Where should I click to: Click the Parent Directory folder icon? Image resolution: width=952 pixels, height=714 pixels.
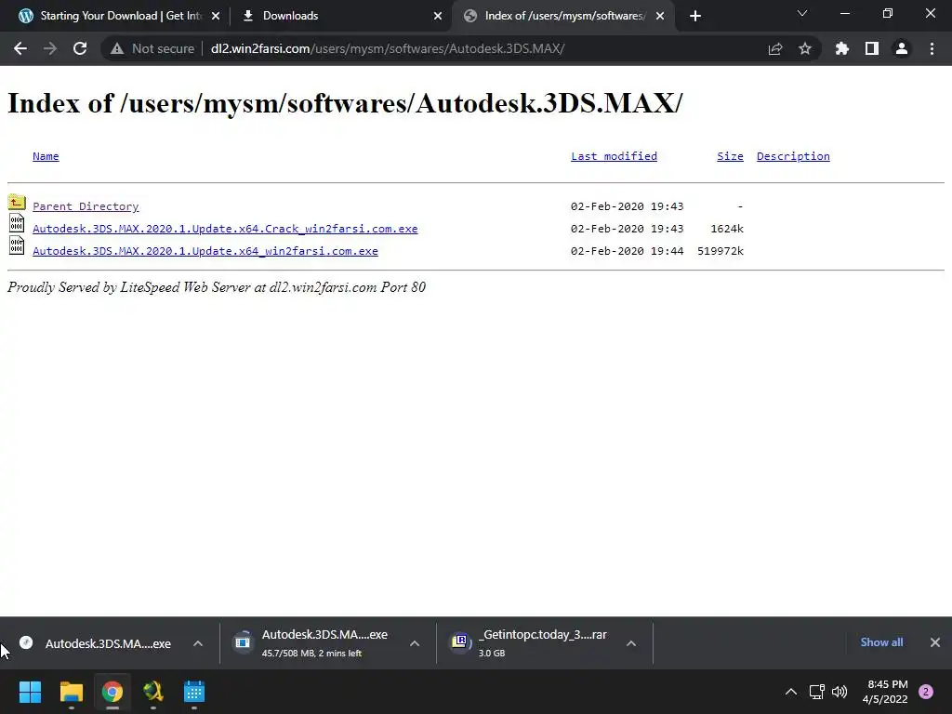[x=17, y=202]
